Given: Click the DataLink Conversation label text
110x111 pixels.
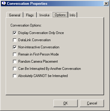Looking at the screenshot, I should [34, 40].
